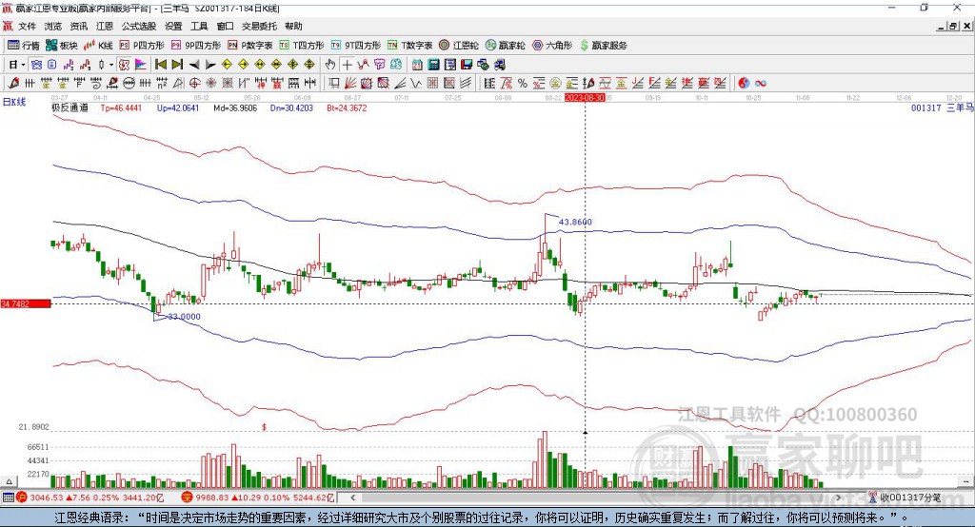This screenshot has width=975, height=527.
Task: Click the triangle button at volume panel left
Action: point(9,481)
